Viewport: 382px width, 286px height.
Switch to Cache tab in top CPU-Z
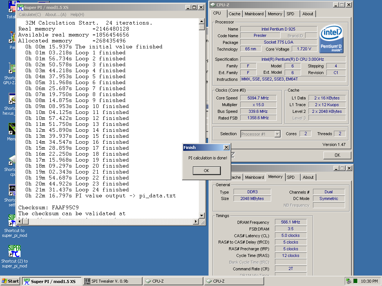[234, 14]
